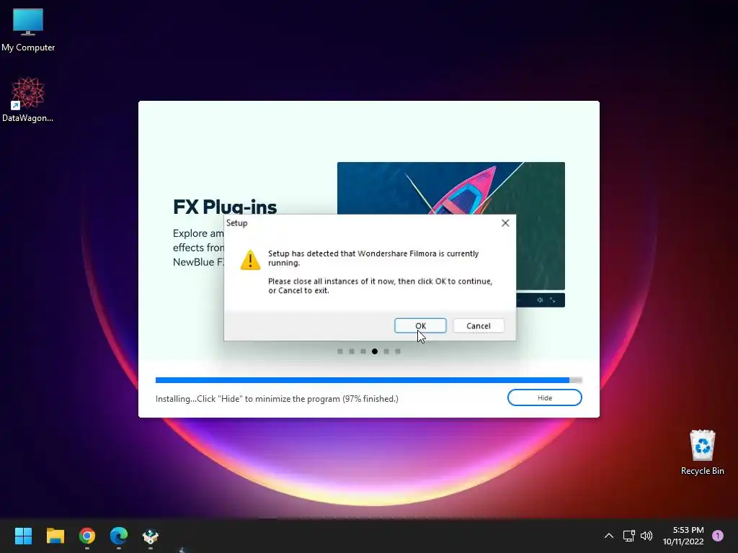This screenshot has width=738, height=553.
Task: Click Cancel in the Setup dialog
Action: (x=479, y=325)
